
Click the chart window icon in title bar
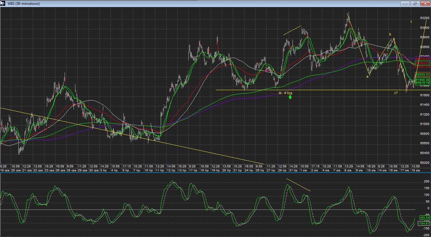2,3
